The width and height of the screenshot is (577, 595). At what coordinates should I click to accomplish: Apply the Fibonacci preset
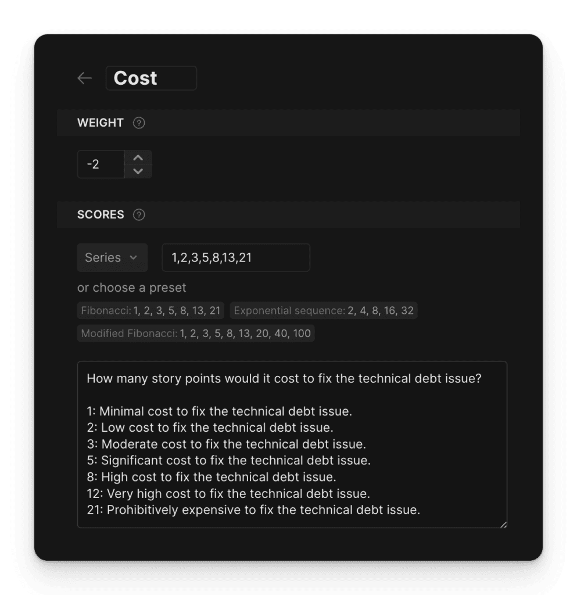pos(150,310)
